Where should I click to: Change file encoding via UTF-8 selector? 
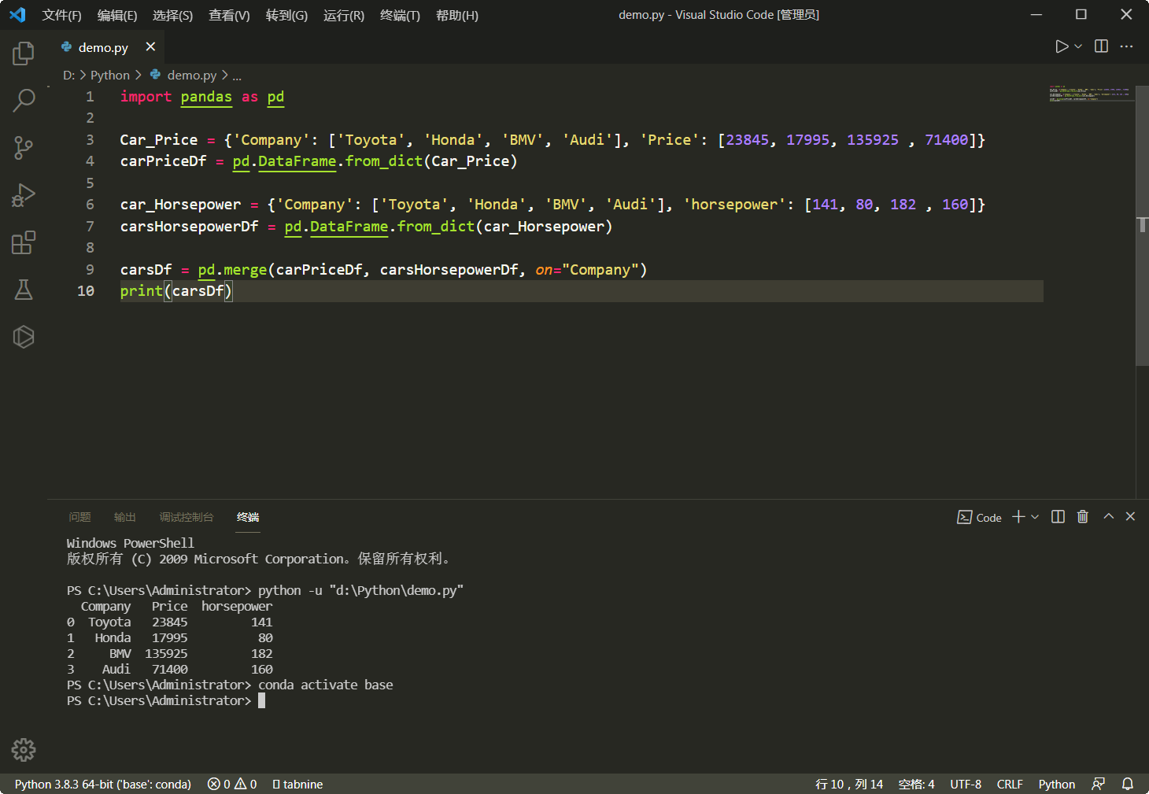(x=966, y=784)
